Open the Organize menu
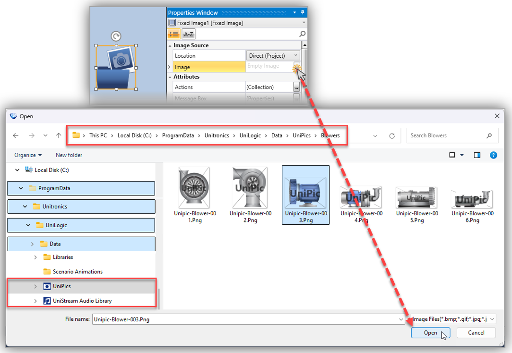Image resolution: width=512 pixels, height=353 pixels. 28,155
